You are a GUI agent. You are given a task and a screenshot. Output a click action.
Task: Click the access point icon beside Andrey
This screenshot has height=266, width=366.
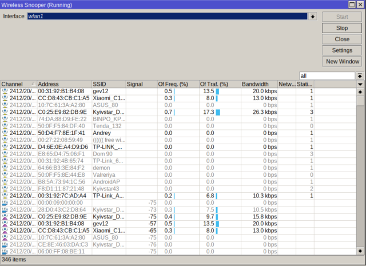5,133
